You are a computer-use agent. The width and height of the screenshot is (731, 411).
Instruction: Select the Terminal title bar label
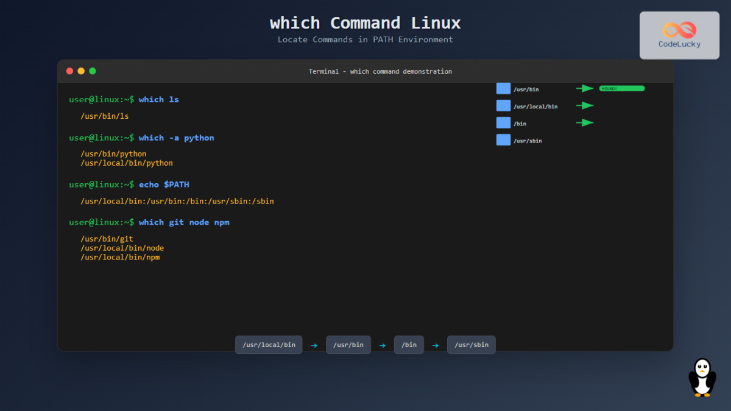coord(380,71)
